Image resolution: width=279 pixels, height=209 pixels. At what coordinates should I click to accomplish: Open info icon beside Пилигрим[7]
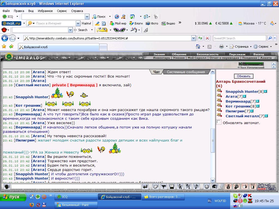click(252, 111)
